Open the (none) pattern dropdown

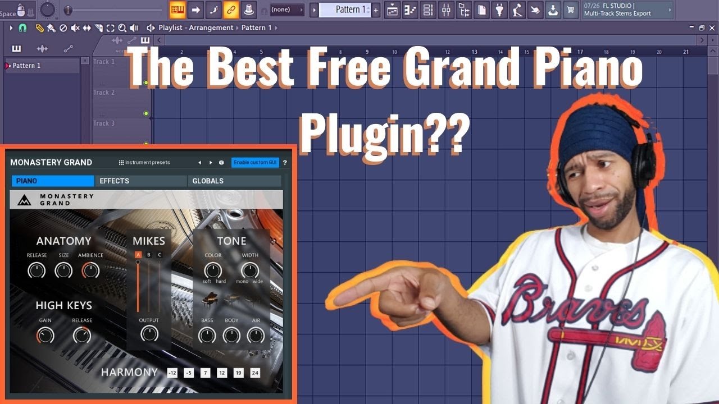(287, 10)
